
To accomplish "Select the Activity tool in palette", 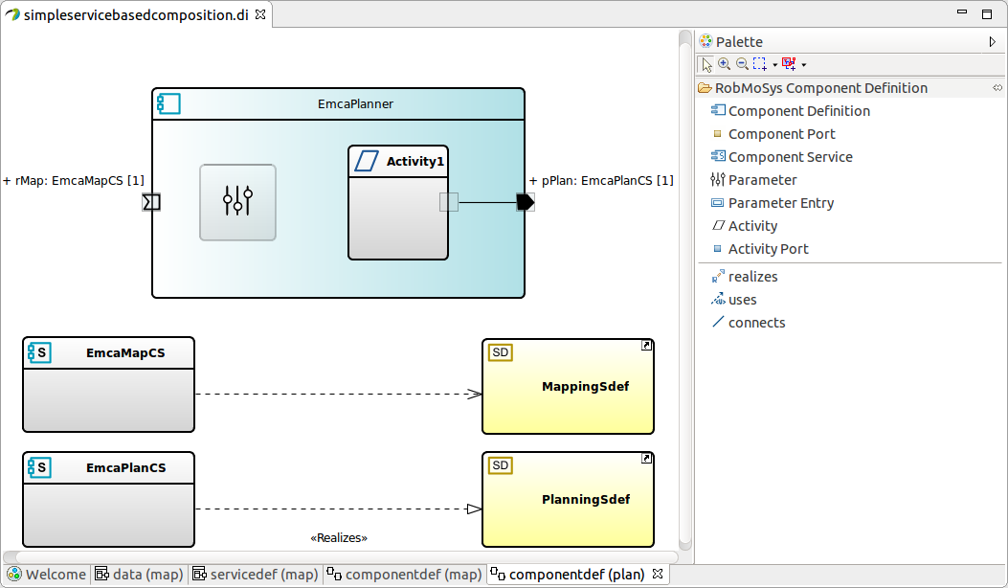I will [x=752, y=226].
